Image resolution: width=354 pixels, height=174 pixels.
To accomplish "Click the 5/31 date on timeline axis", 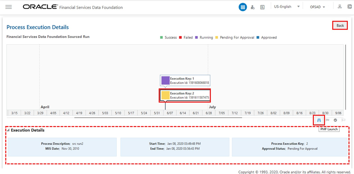I will tap(157, 113).
